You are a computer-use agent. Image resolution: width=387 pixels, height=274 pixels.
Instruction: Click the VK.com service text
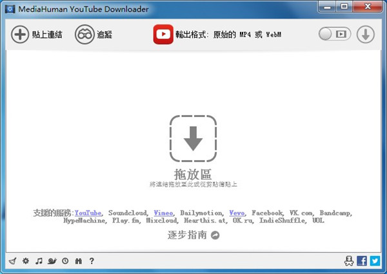(301, 213)
